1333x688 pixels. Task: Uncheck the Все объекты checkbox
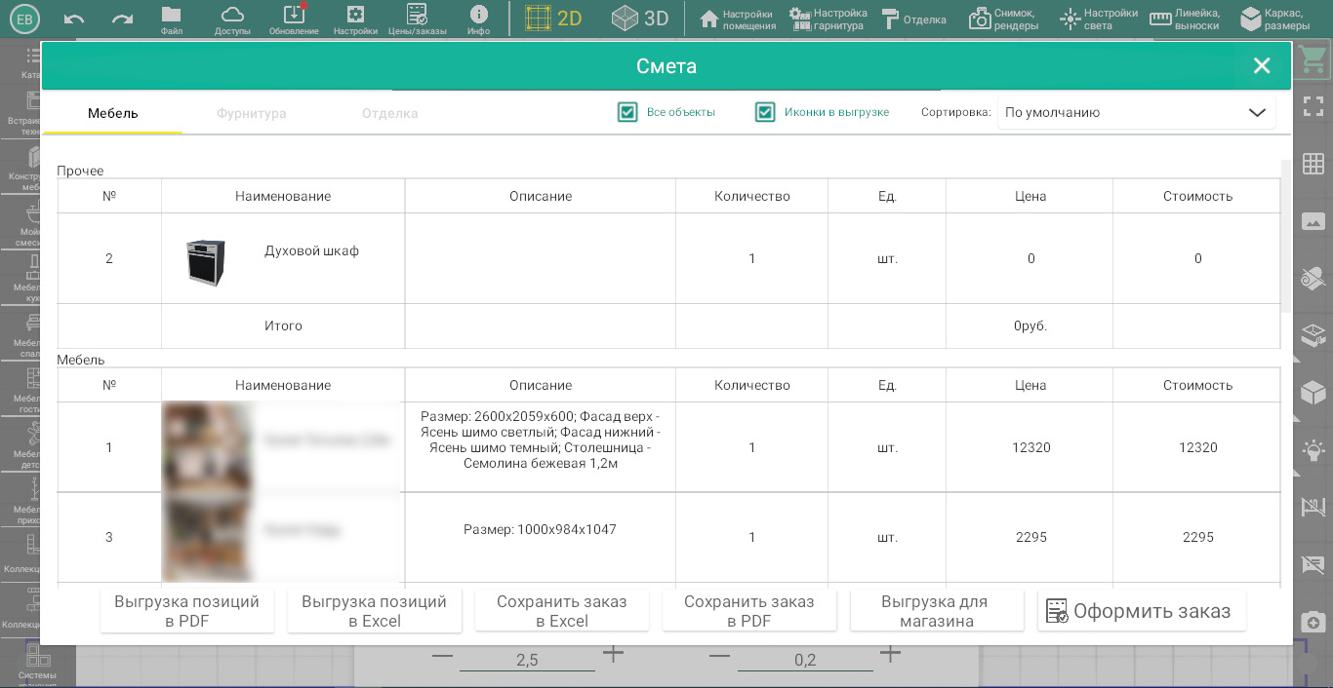[x=627, y=113]
